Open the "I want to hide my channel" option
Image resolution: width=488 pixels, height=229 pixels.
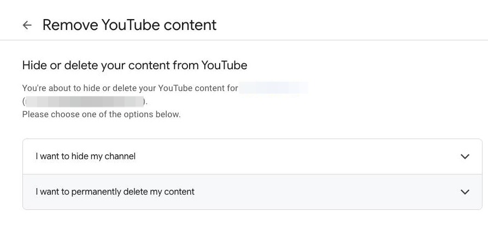pyautogui.click(x=86, y=156)
